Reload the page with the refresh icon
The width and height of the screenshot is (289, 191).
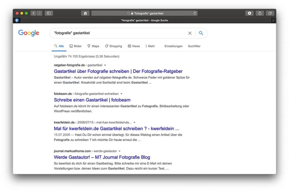(x=195, y=13)
